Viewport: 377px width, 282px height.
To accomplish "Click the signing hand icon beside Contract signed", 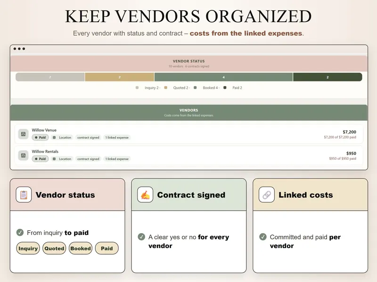I will tap(145, 195).
